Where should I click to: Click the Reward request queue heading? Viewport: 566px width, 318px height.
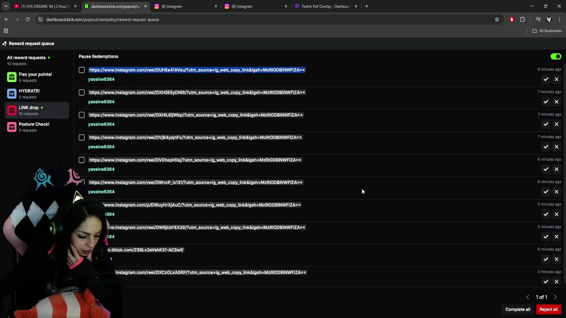[x=31, y=43]
